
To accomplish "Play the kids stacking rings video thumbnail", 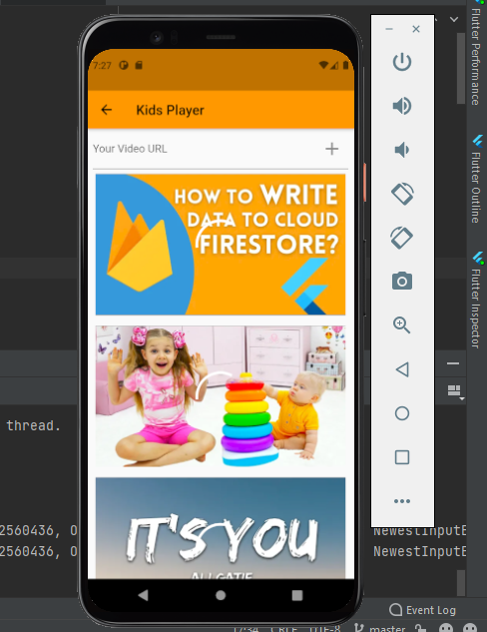I will coord(221,396).
